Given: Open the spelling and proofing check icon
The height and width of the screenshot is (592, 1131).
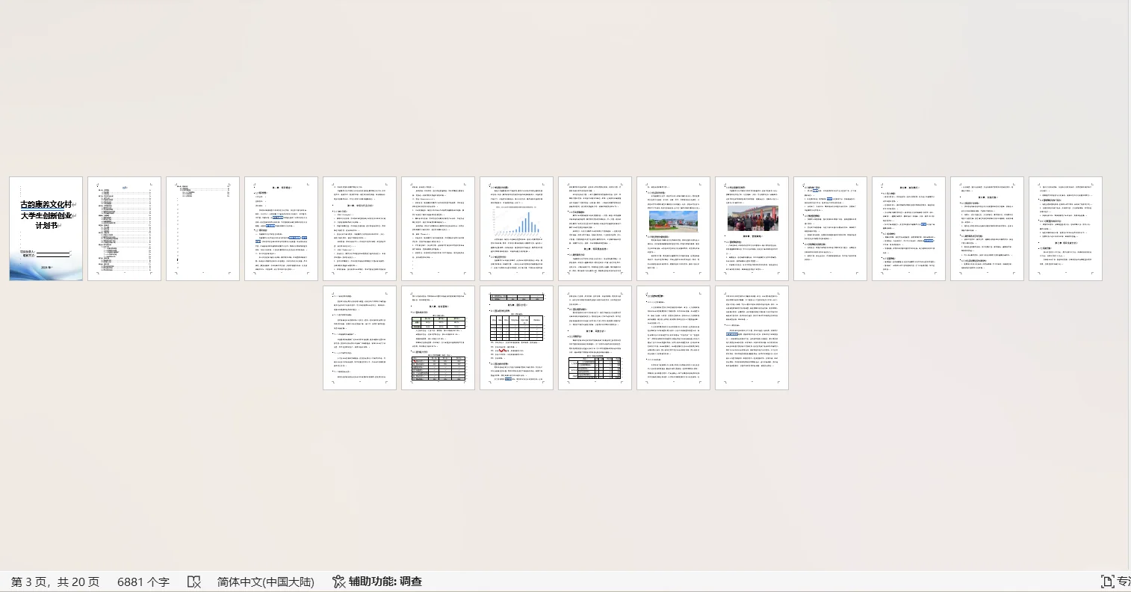Looking at the screenshot, I should pyautogui.click(x=193, y=582).
